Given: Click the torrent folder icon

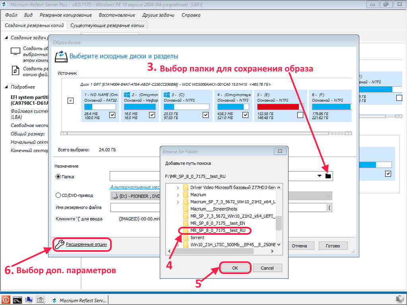Looking at the screenshot, I should 185,237.
